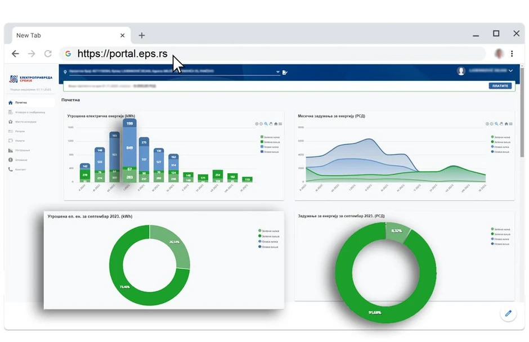
Task: Toggle Плава виша series in bar chart legend
Action: (270, 152)
